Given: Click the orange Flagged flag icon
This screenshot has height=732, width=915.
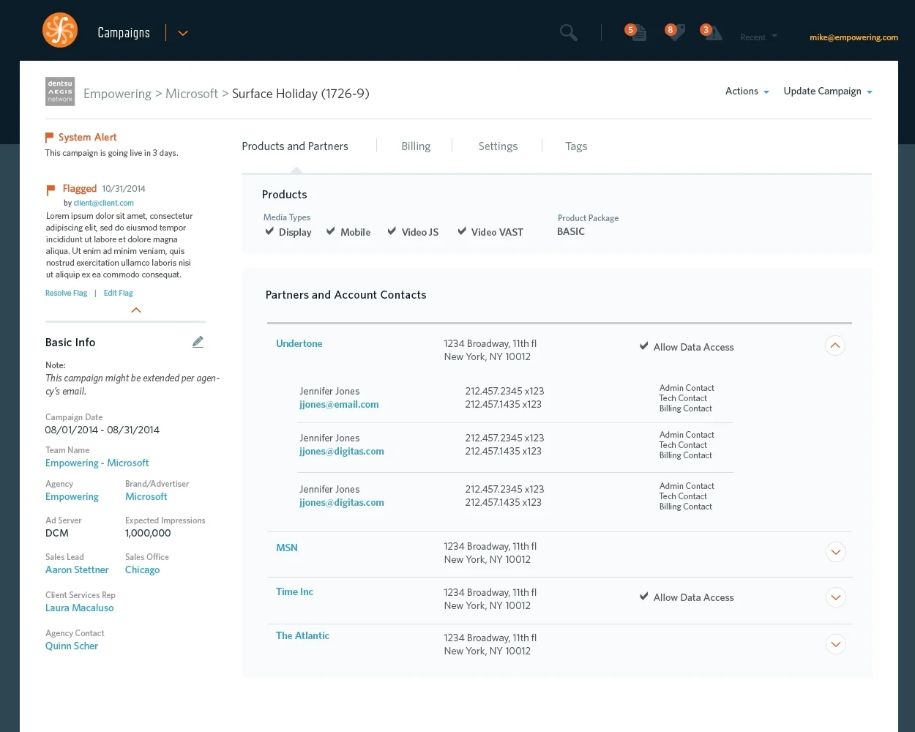Looking at the screenshot, I should tap(50, 189).
